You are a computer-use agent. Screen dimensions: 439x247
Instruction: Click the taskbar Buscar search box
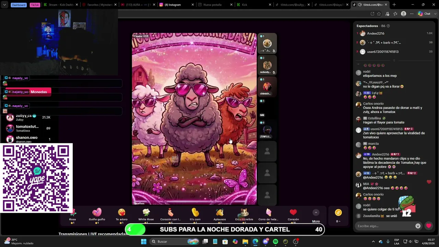pos(175,242)
